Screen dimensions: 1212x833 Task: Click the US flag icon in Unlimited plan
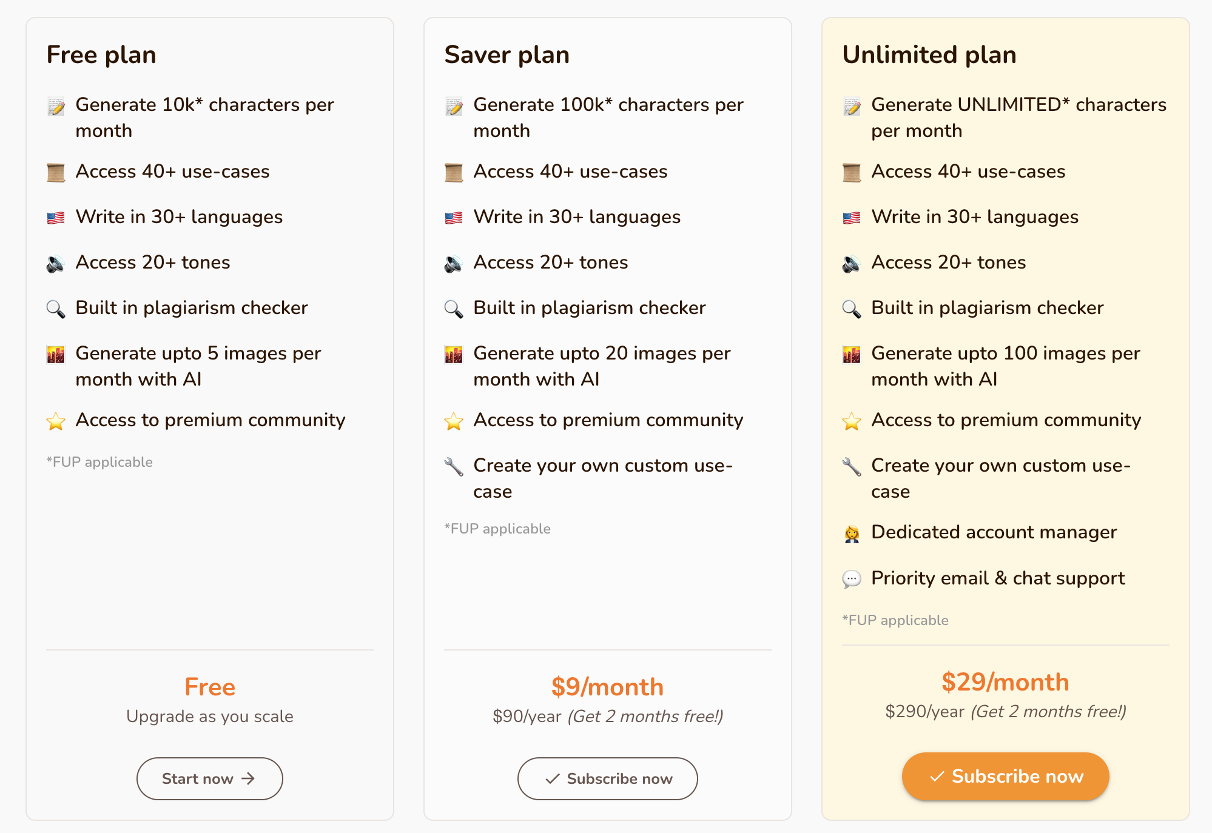click(x=852, y=218)
